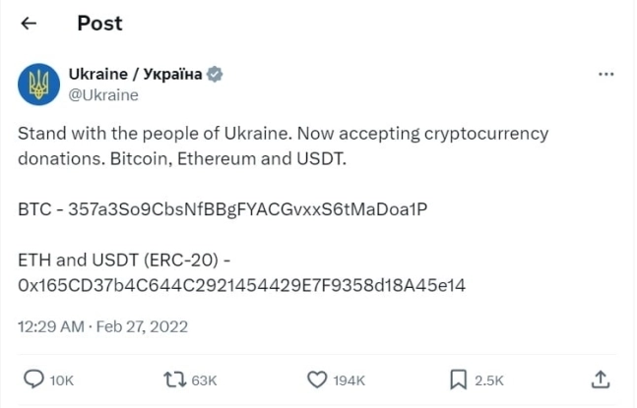Click the reply speech bubble icon
This screenshot has height=408, width=637.
click(x=33, y=379)
